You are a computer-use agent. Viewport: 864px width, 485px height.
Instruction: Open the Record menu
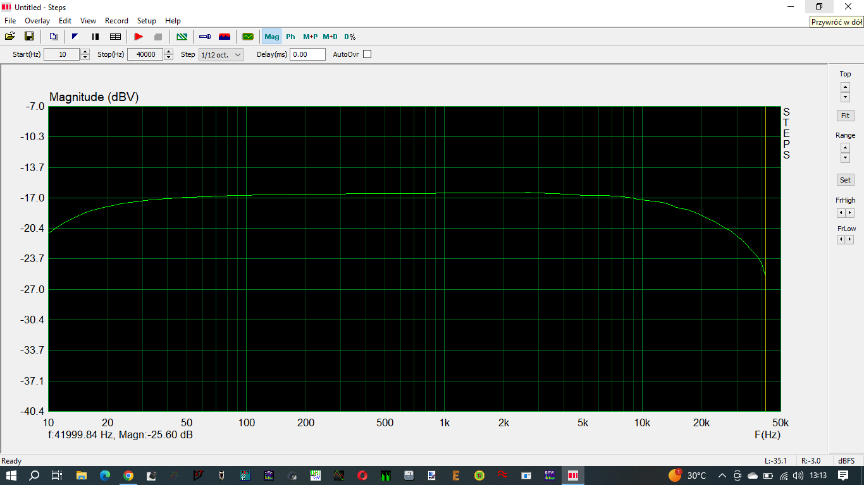[116, 21]
